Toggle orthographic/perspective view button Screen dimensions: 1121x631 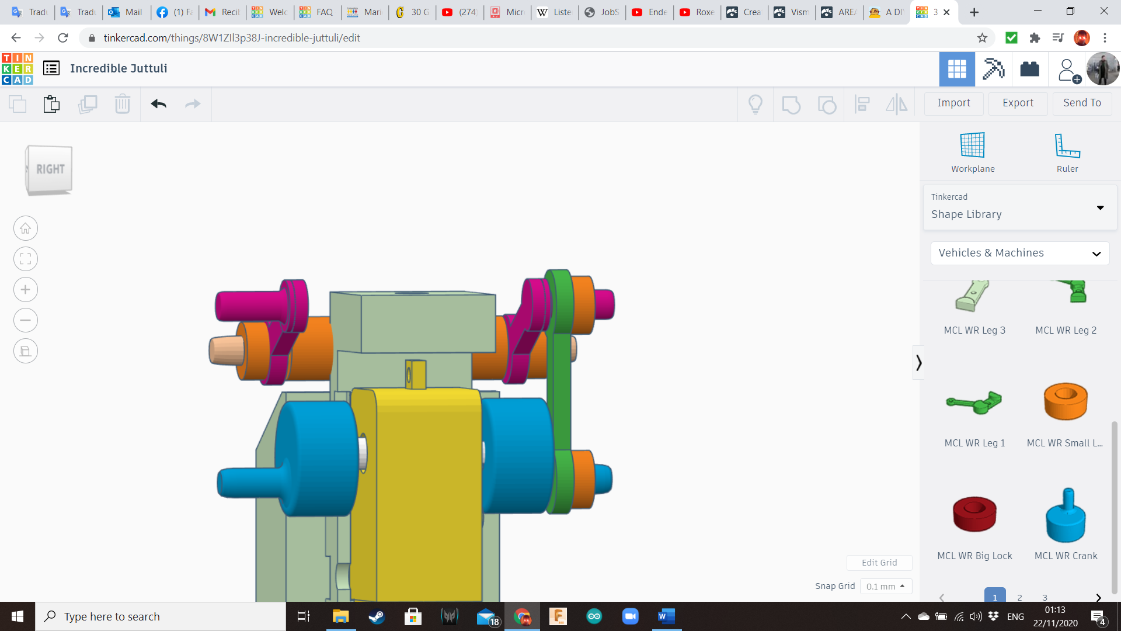click(26, 351)
